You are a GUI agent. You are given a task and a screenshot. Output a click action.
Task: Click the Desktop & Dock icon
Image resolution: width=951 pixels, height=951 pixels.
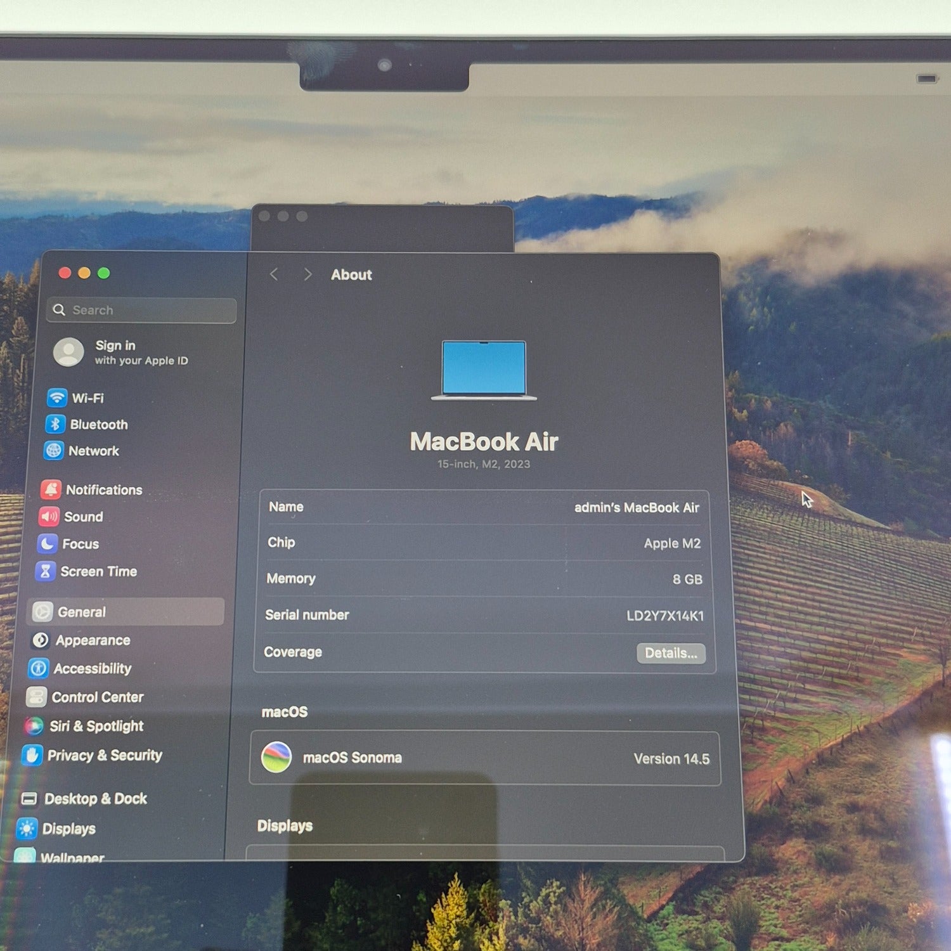pos(29,798)
